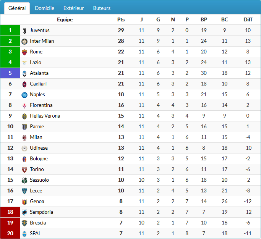Image resolution: width=261 pixels, height=239 pixels.
Task: Open the Extérieur standings tab
Action: [x=74, y=8]
